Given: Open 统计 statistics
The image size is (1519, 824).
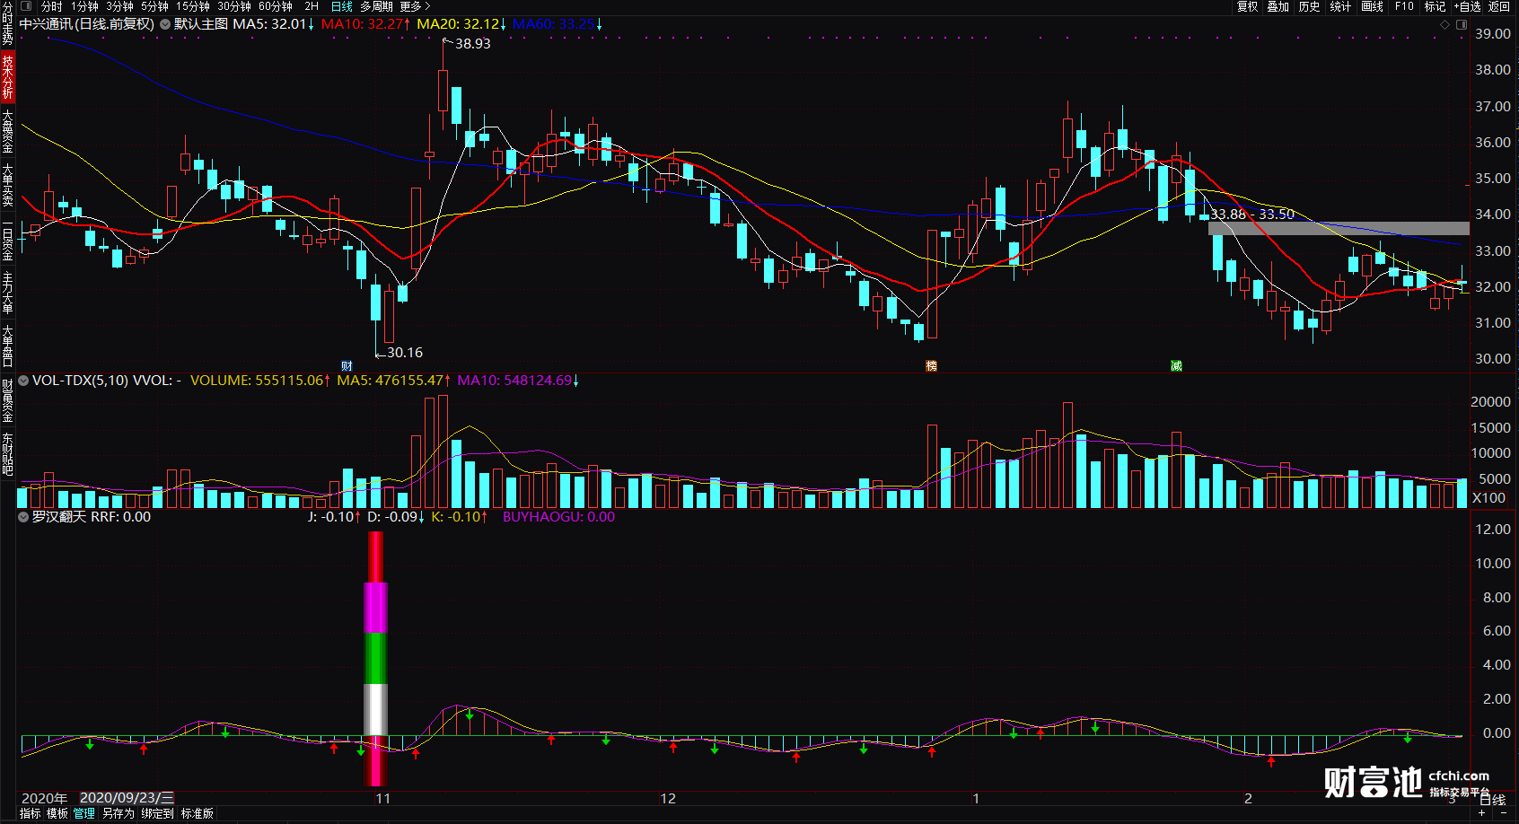Looking at the screenshot, I should (1340, 6).
